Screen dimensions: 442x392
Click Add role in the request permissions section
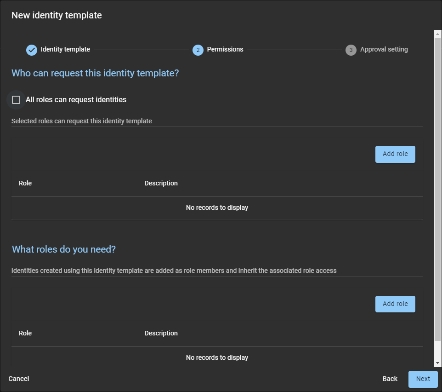click(395, 154)
